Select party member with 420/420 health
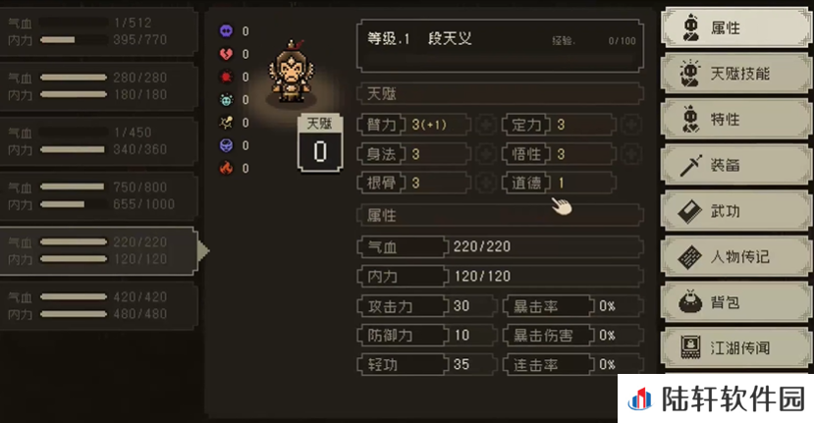Image resolution: width=814 pixels, height=423 pixels. pyautogui.click(x=98, y=305)
